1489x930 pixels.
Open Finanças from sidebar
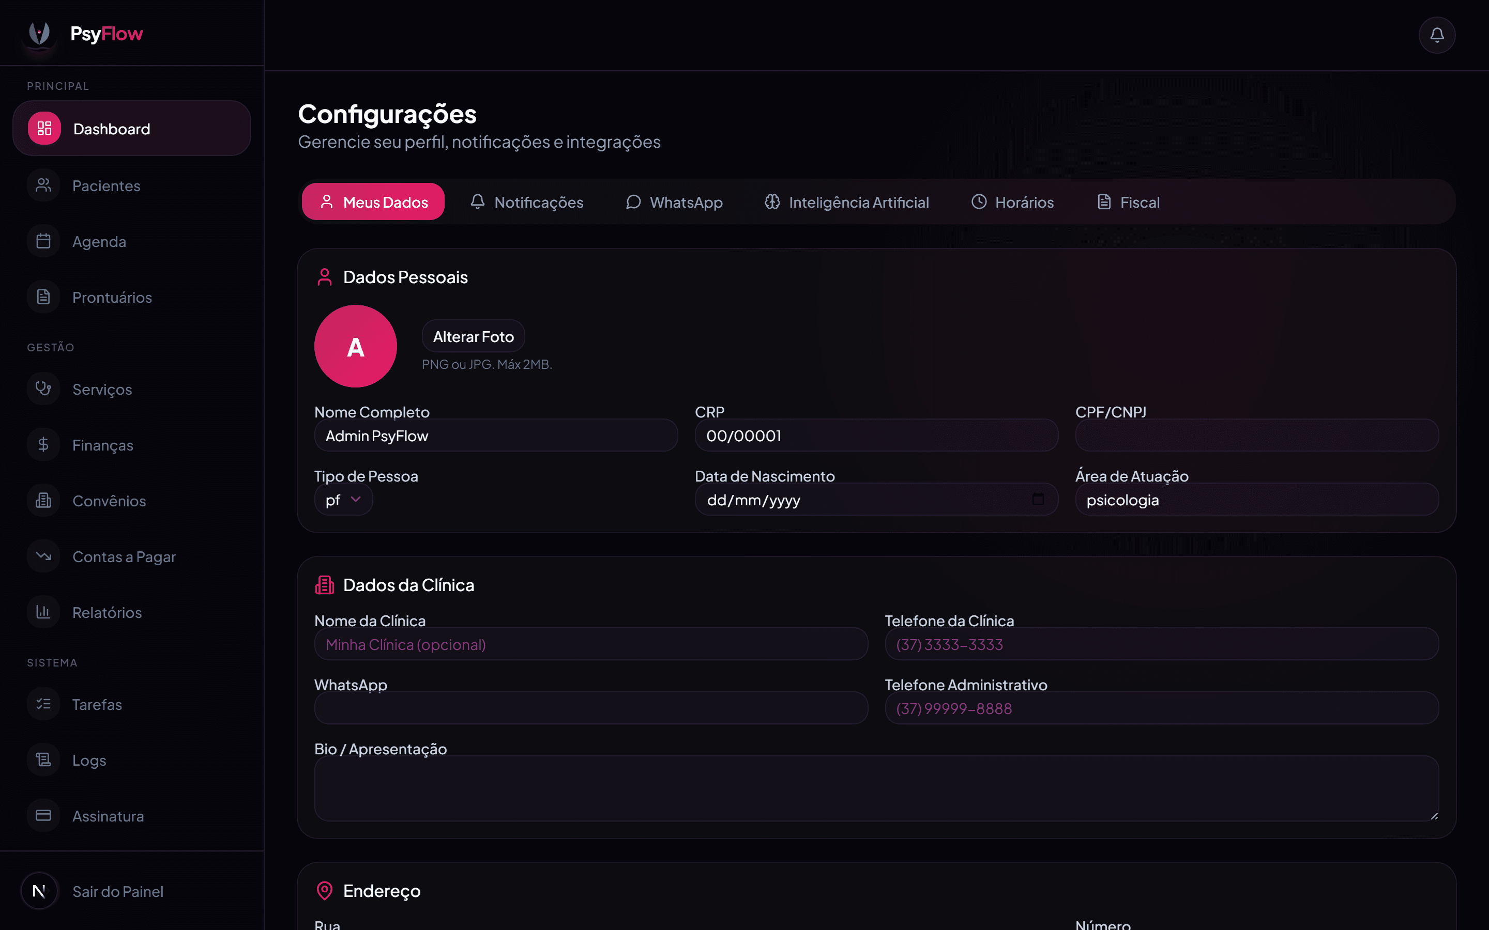pos(132,445)
